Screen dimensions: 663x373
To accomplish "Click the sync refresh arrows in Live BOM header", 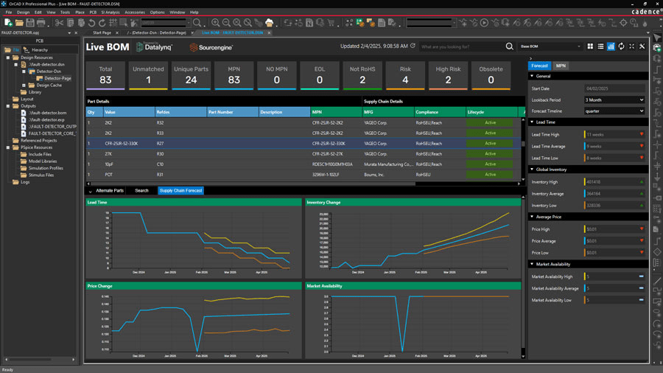I will click(621, 46).
